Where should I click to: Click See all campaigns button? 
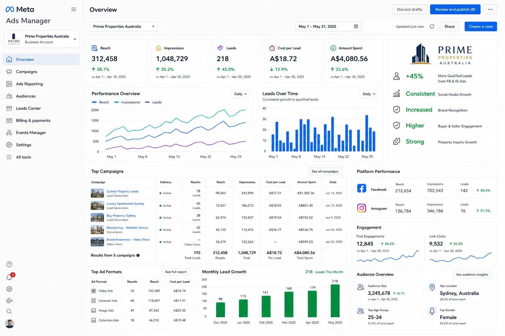point(325,172)
